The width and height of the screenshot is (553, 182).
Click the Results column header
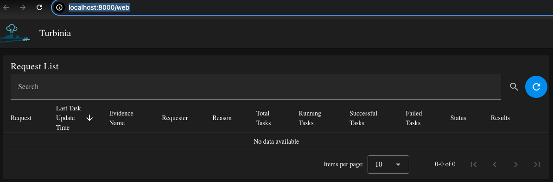[x=500, y=118]
